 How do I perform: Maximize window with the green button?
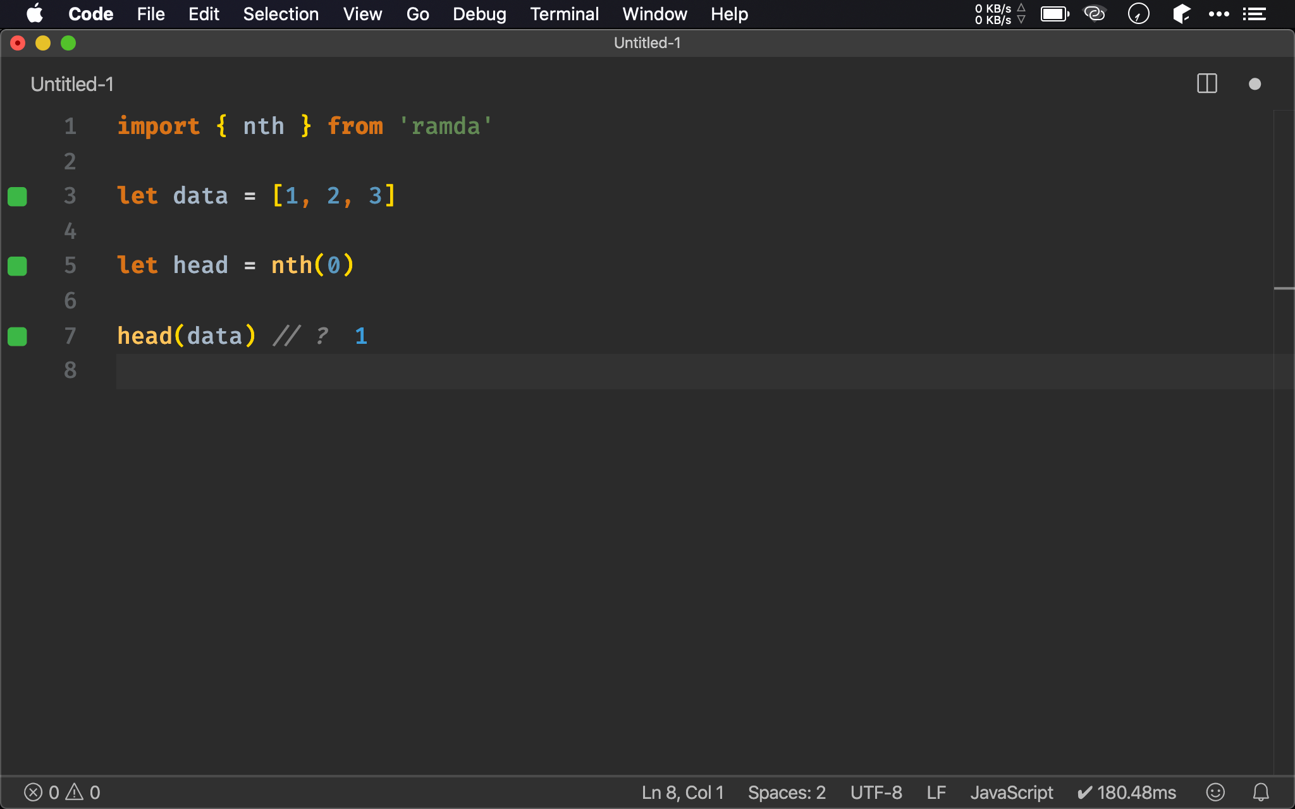click(x=68, y=43)
